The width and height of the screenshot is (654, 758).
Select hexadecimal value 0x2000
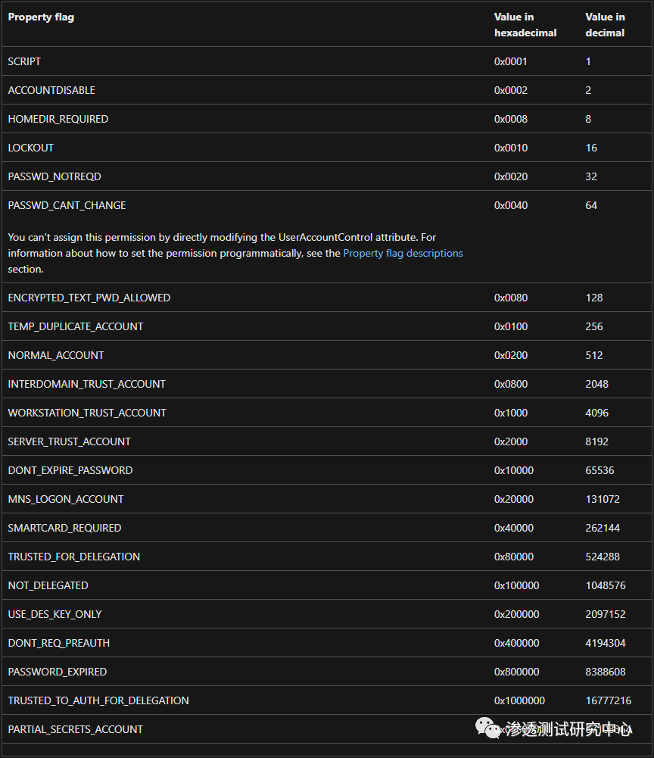[x=510, y=441]
